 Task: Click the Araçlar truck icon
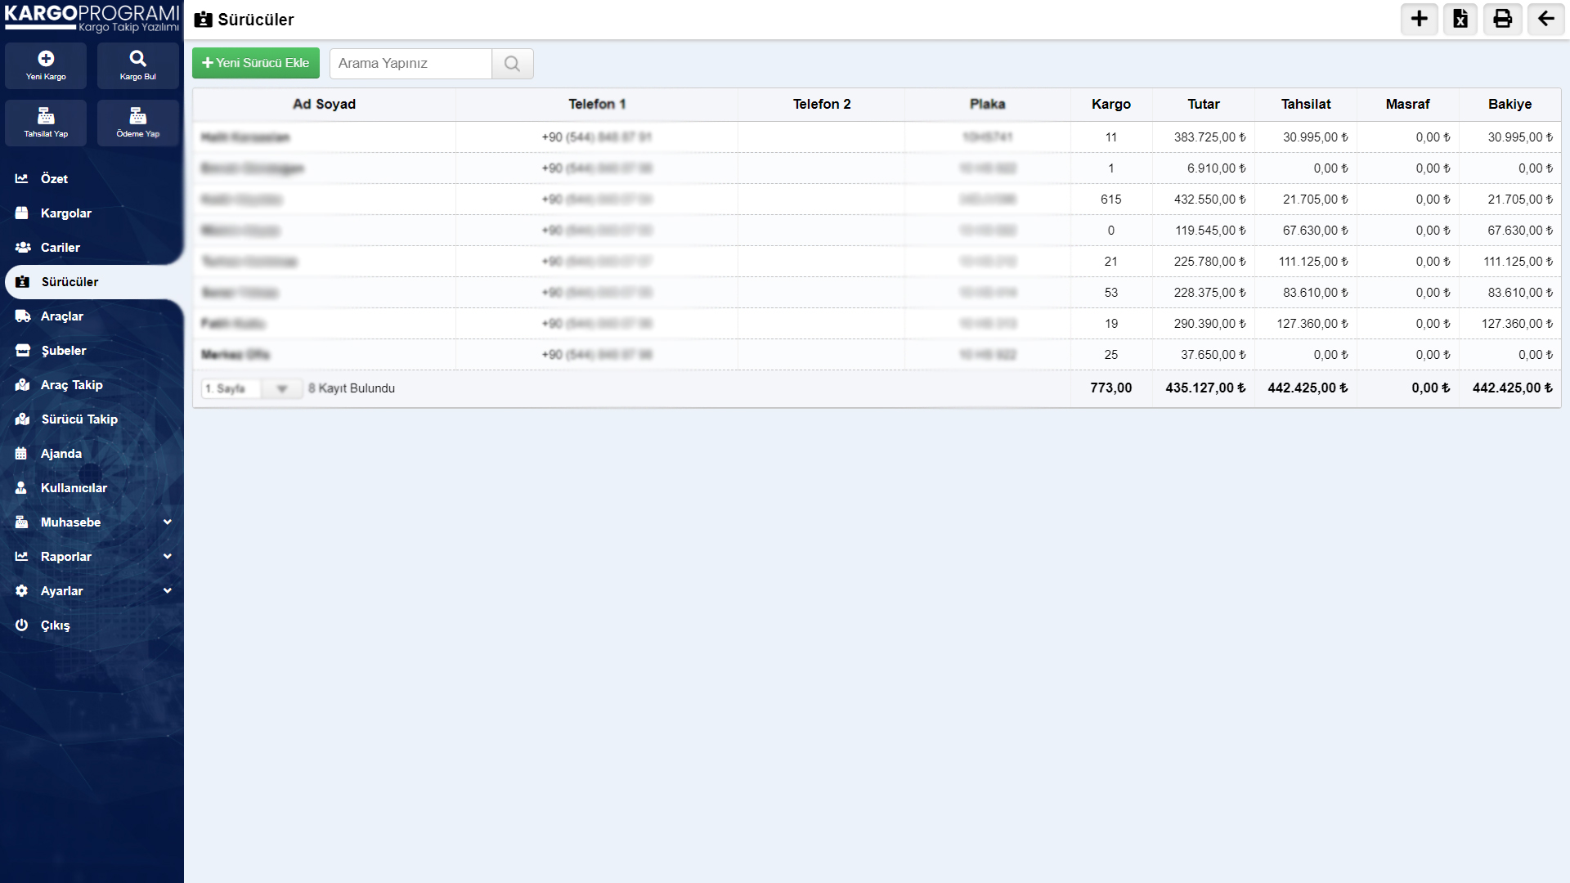tap(23, 316)
